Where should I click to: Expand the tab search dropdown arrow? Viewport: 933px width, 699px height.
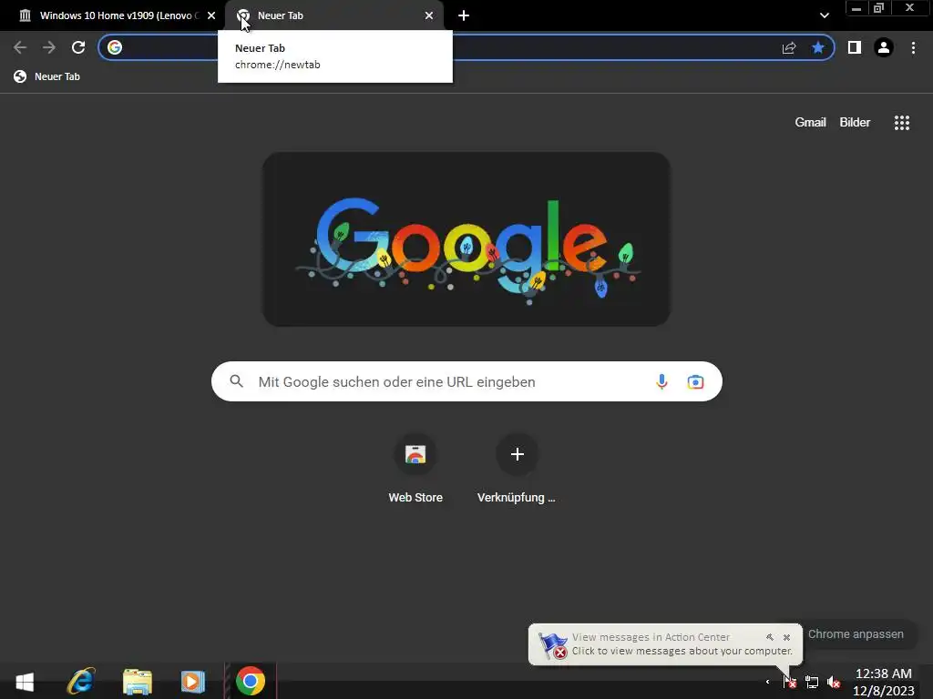point(824,15)
